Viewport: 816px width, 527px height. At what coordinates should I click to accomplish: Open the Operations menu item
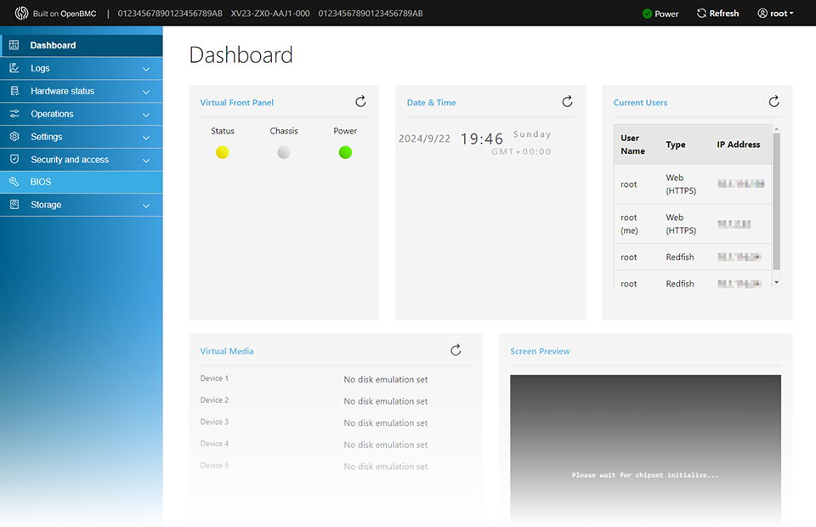pos(52,114)
